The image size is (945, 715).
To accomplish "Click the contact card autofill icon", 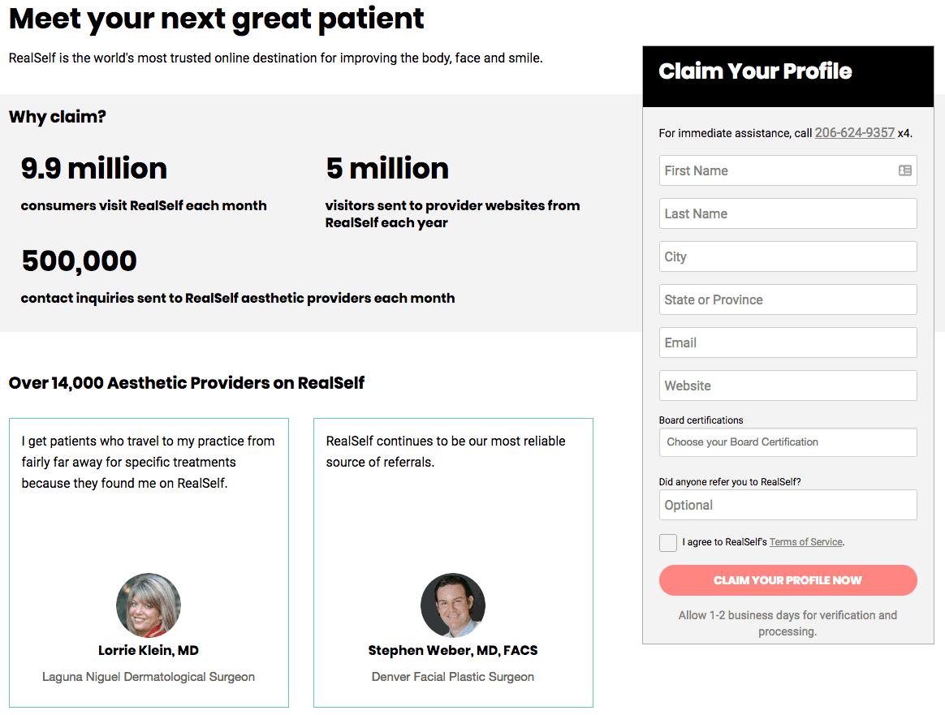I will pos(904,170).
